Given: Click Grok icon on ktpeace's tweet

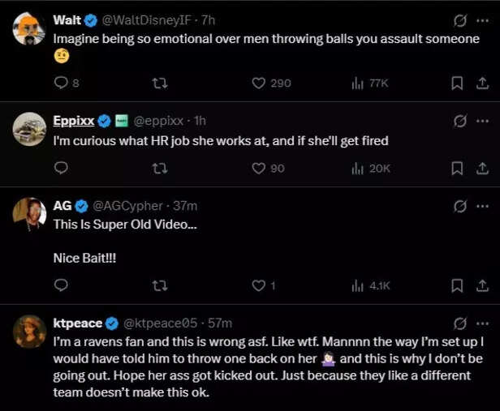Looking at the screenshot, I should click(x=460, y=323).
